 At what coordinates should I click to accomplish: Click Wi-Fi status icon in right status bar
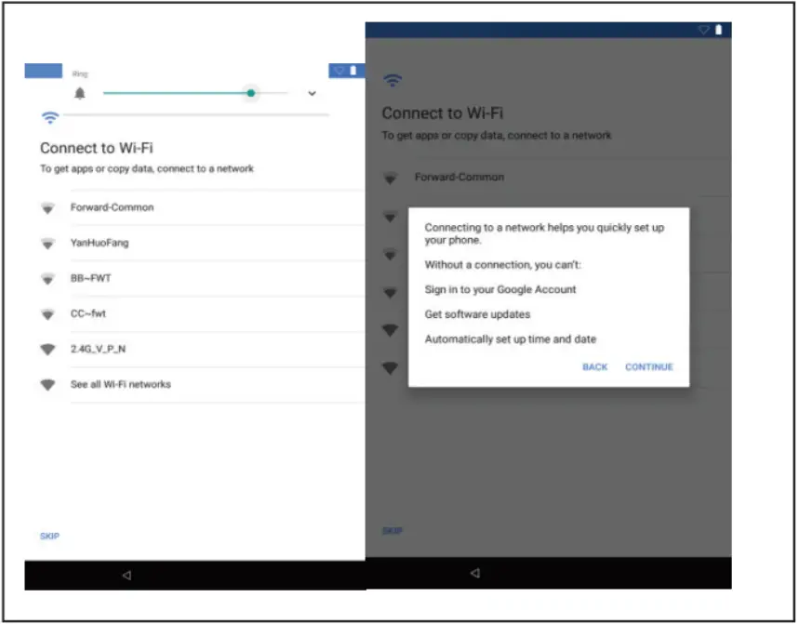coord(704,30)
